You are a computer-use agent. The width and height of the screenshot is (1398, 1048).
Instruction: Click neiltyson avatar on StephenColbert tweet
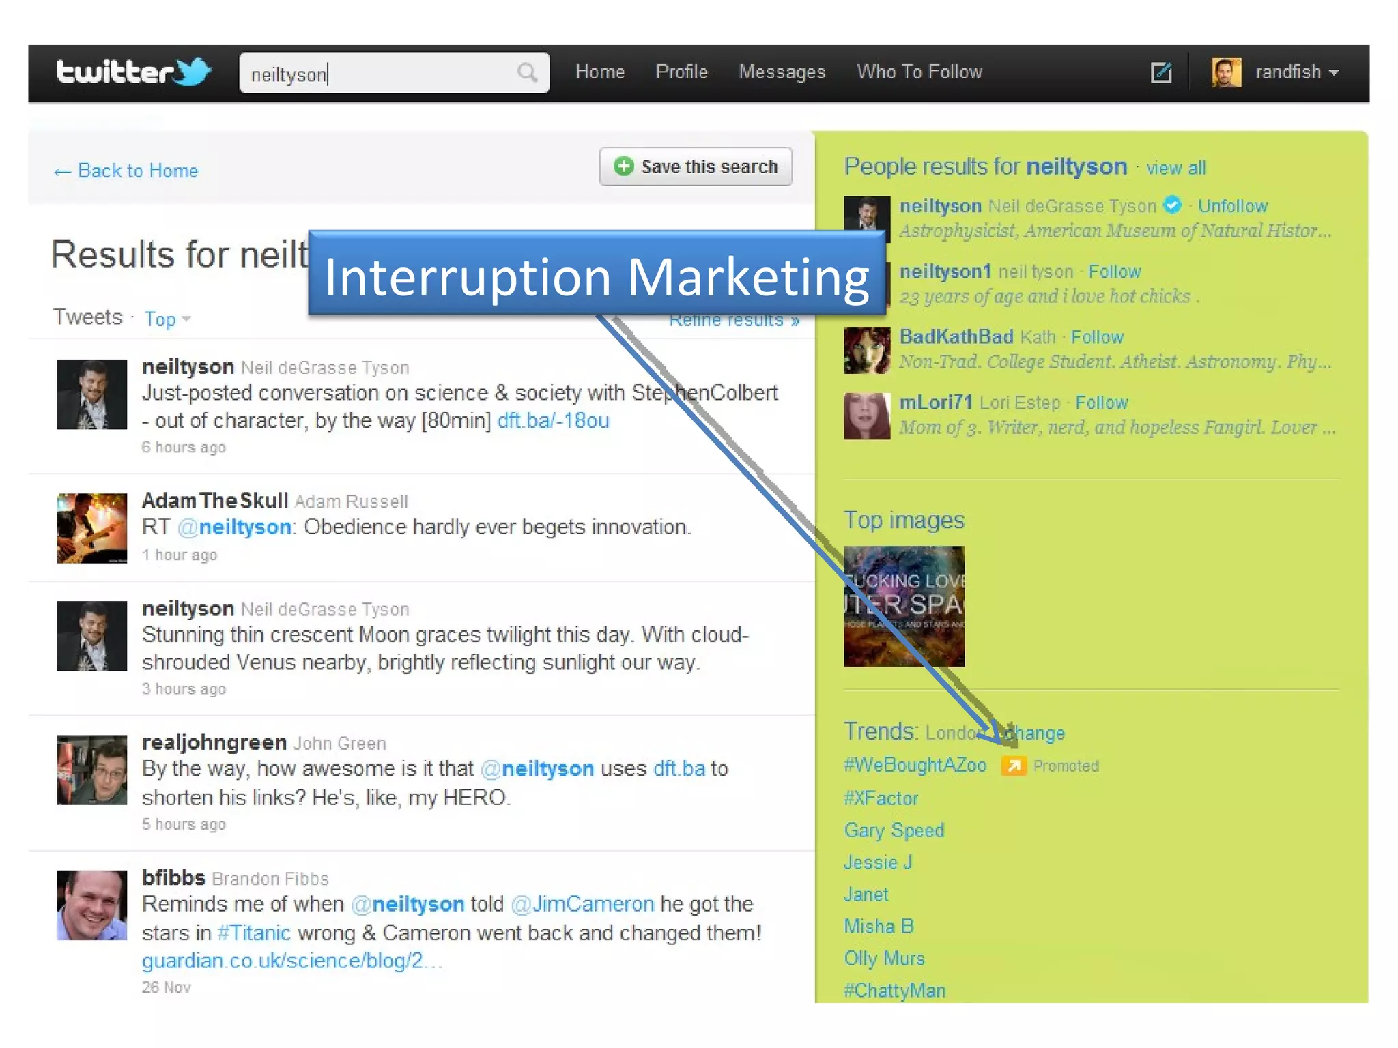pyautogui.click(x=92, y=394)
